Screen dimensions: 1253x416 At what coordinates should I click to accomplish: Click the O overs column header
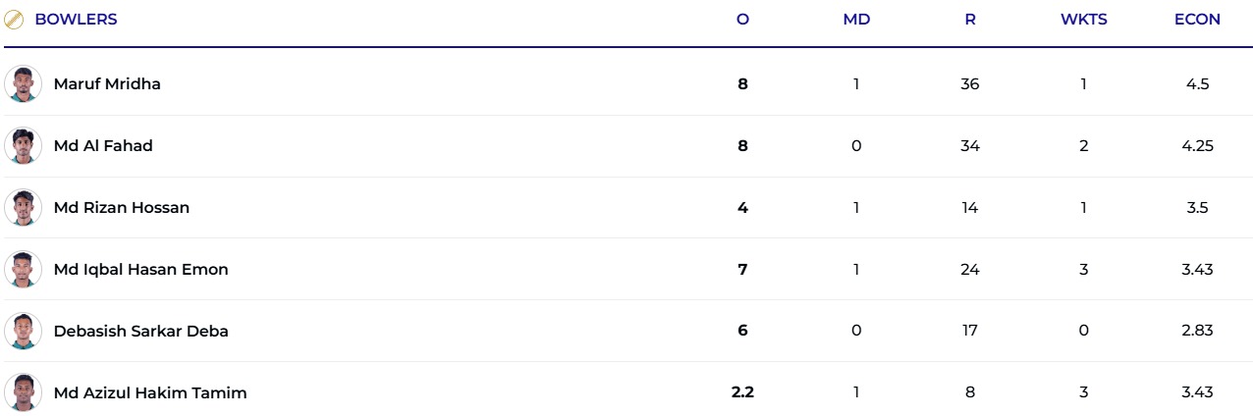click(742, 20)
